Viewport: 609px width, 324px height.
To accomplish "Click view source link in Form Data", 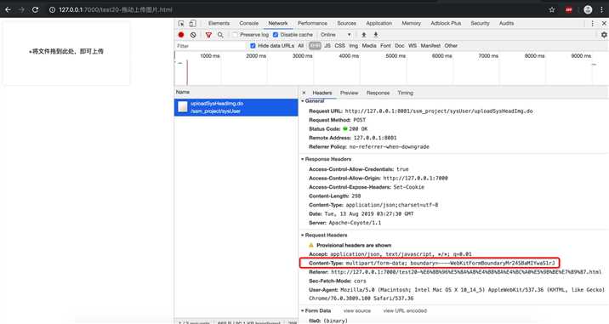I will (x=357, y=310).
